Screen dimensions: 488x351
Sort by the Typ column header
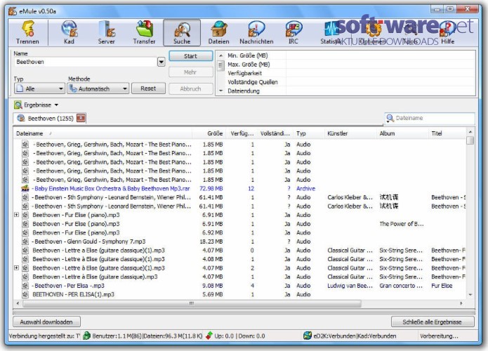[x=309, y=133]
